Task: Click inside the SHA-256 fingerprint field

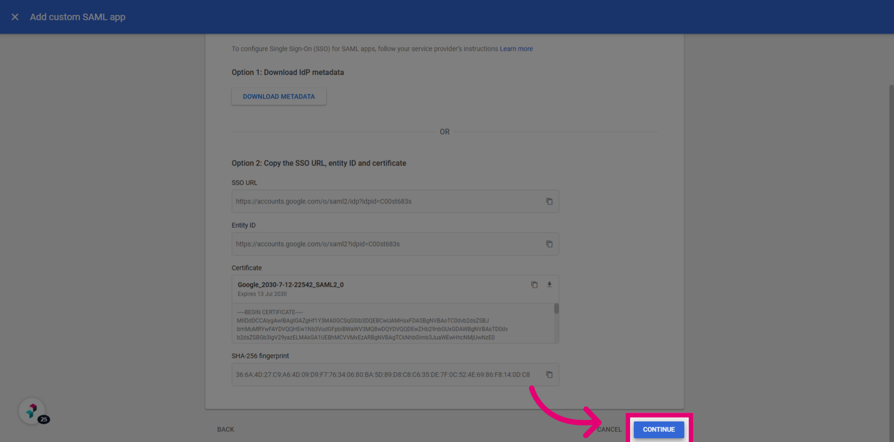Action: pos(395,375)
